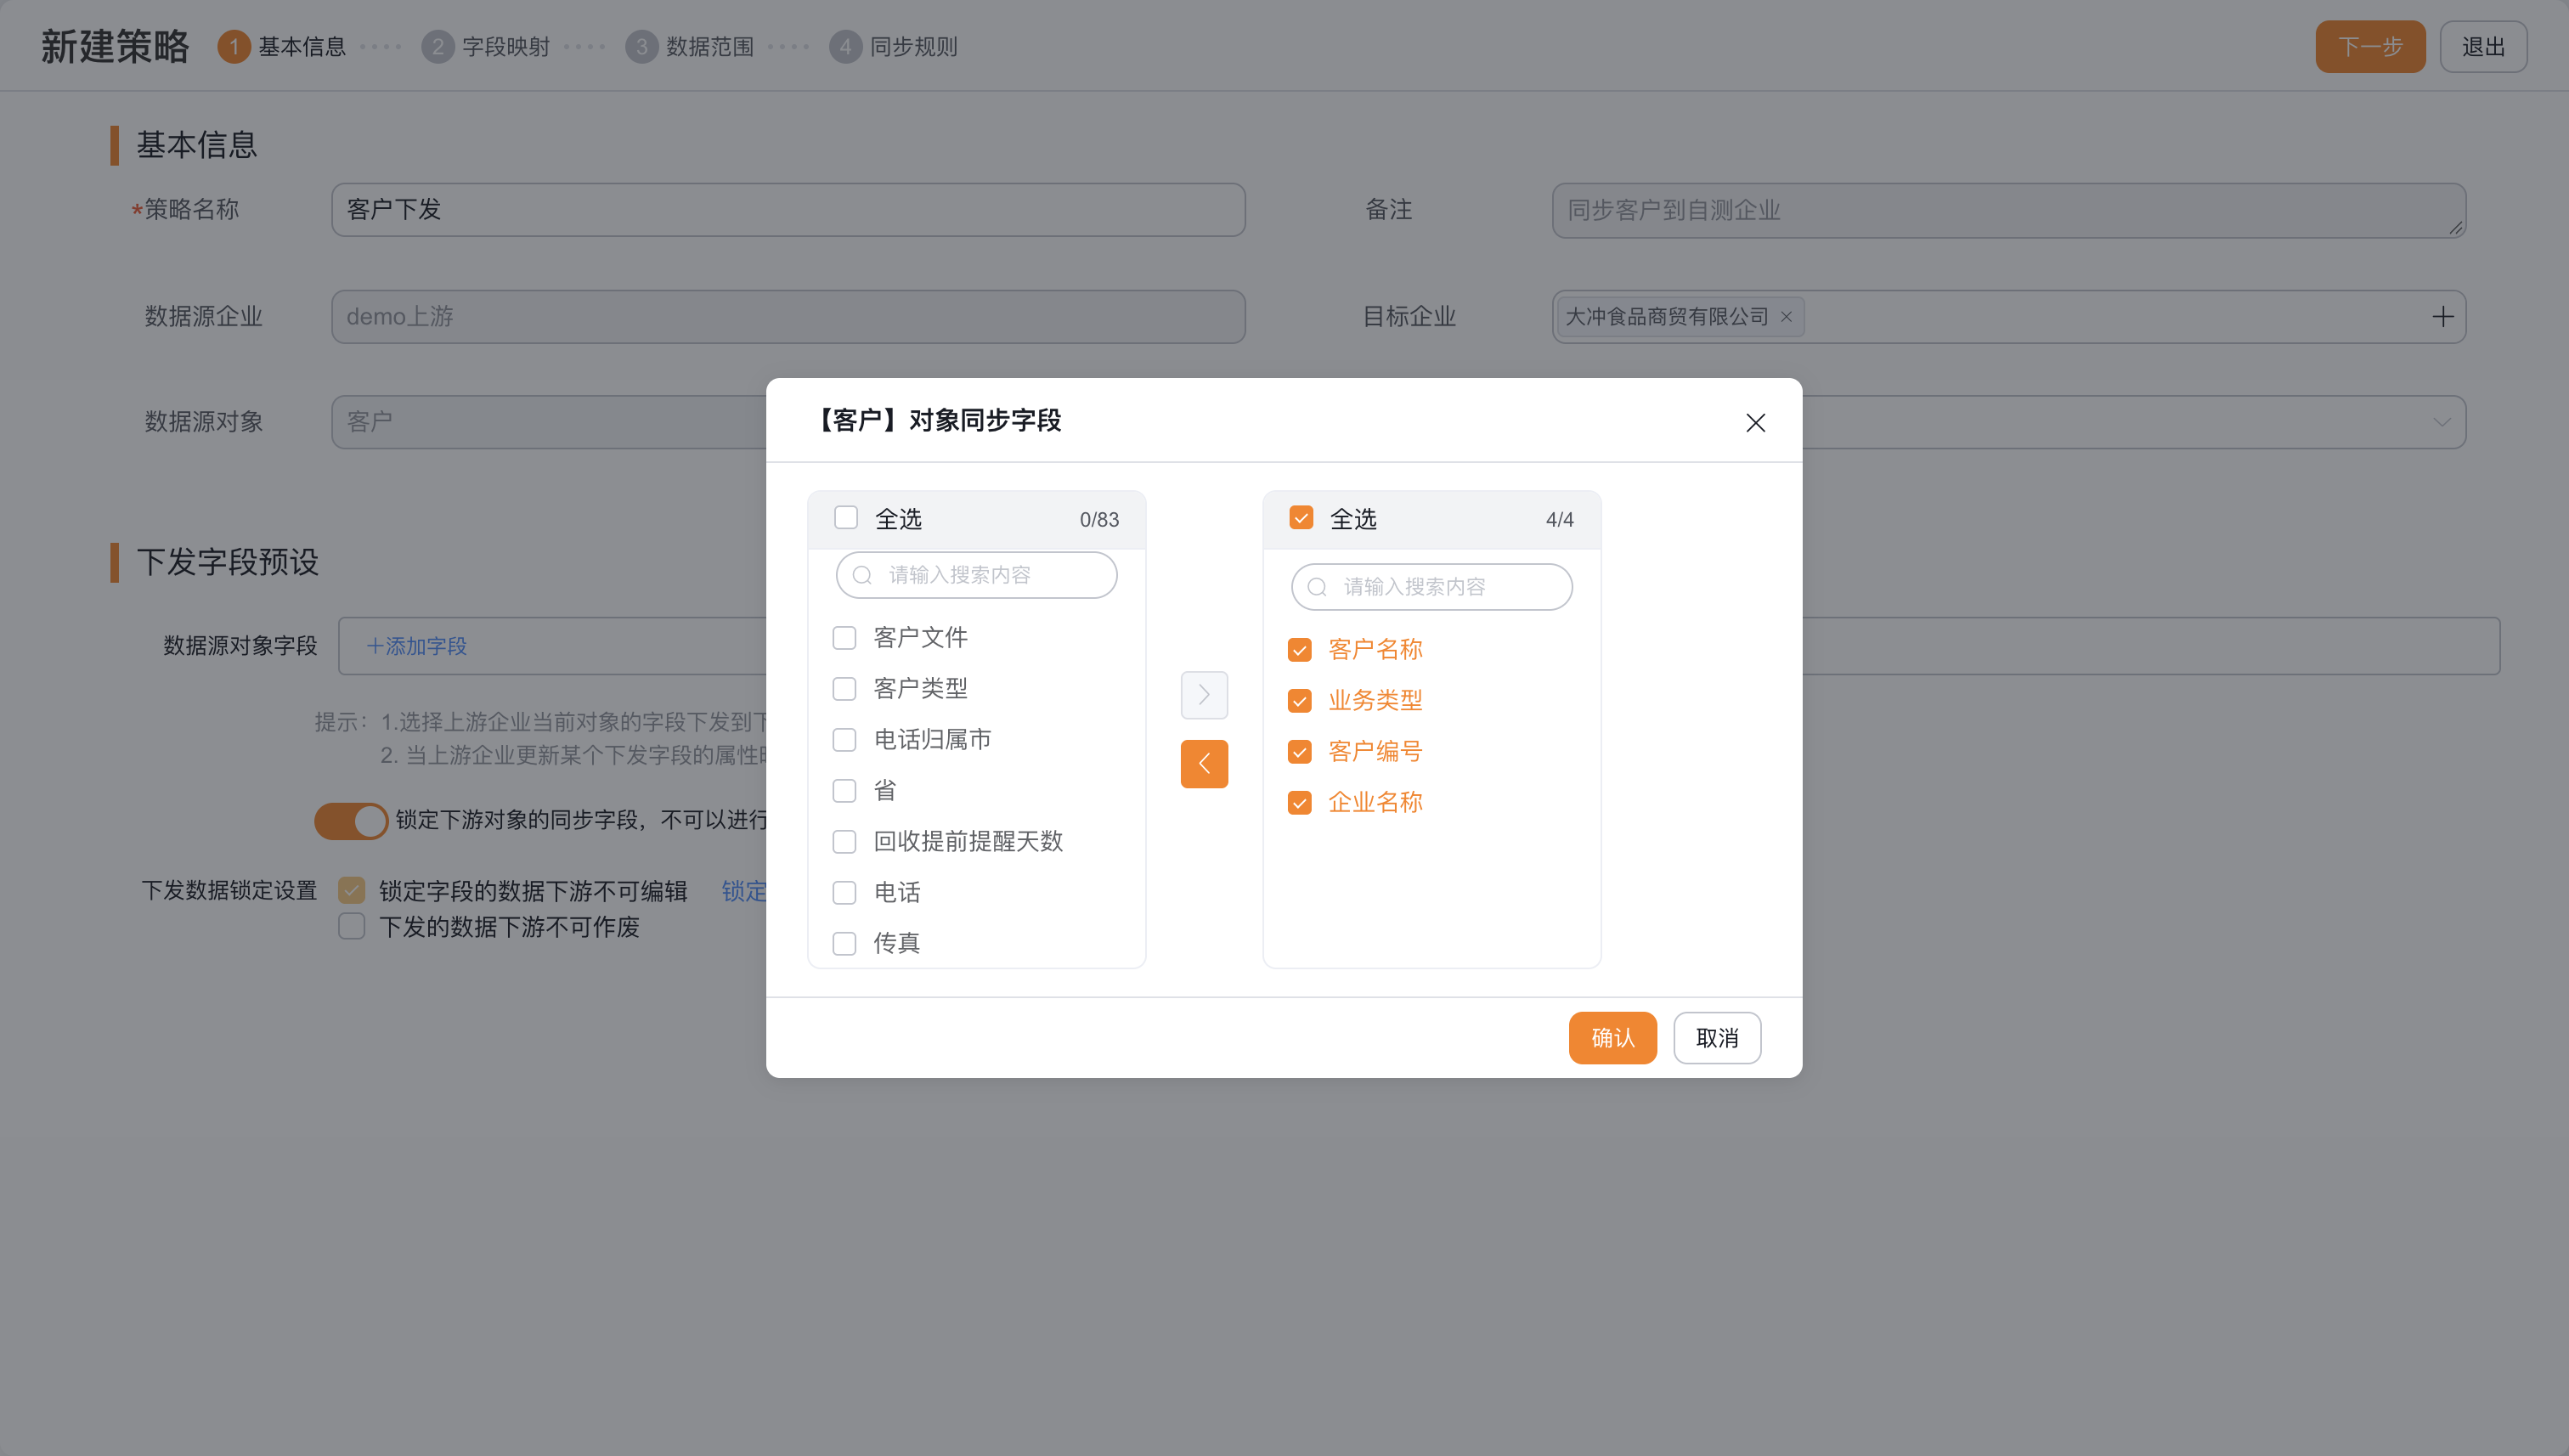2569x1456 pixels.
Task: Check 下发的数据下游不可作废
Action: pyautogui.click(x=351, y=926)
